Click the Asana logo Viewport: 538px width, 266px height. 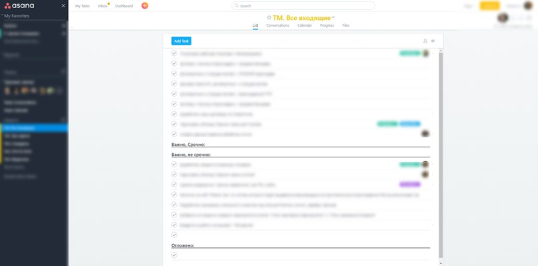point(19,5)
